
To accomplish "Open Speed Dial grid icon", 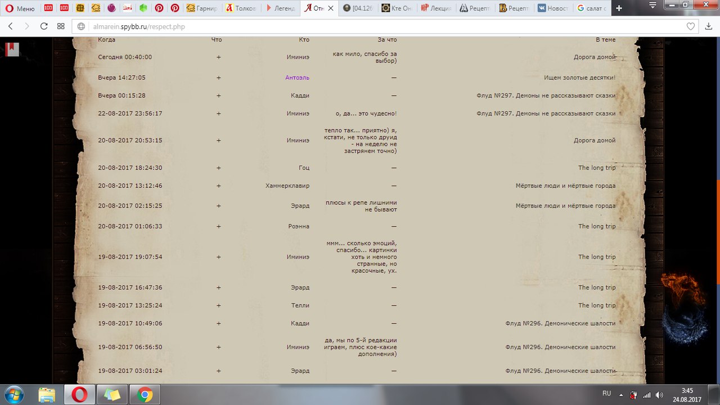I will (61, 26).
